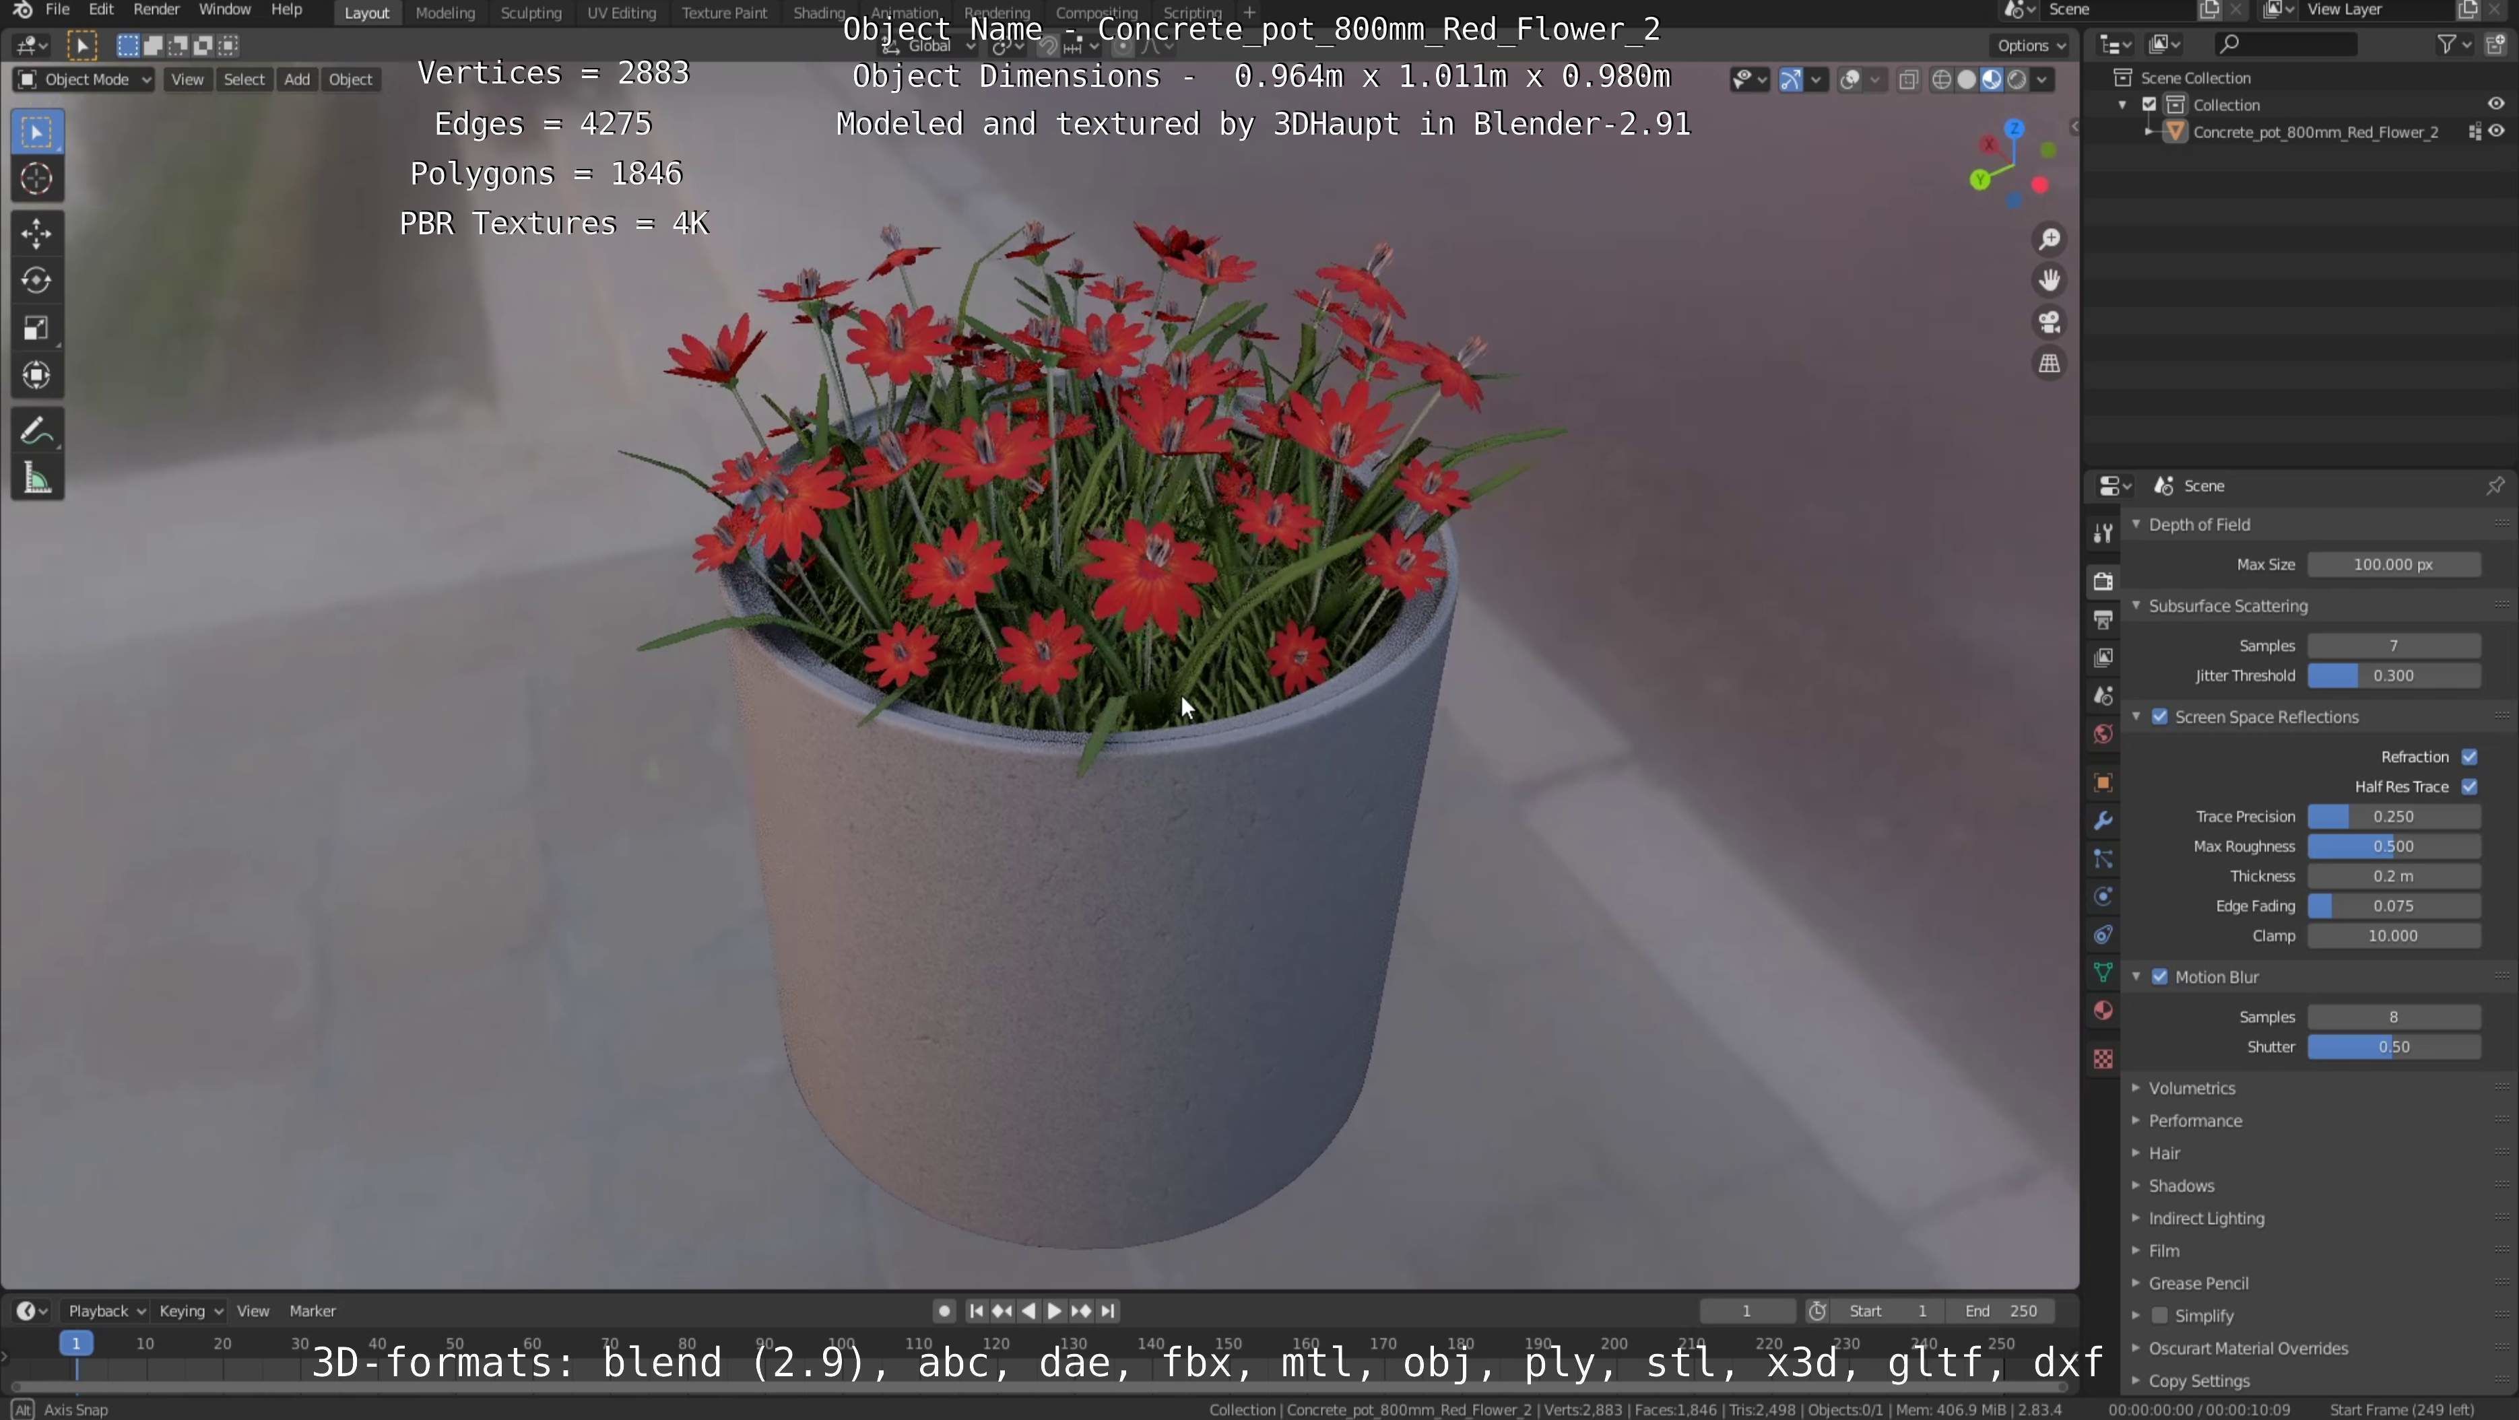Open Material properties tab
Viewport: 2519px width, 1420px height.
pos(2103,1011)
